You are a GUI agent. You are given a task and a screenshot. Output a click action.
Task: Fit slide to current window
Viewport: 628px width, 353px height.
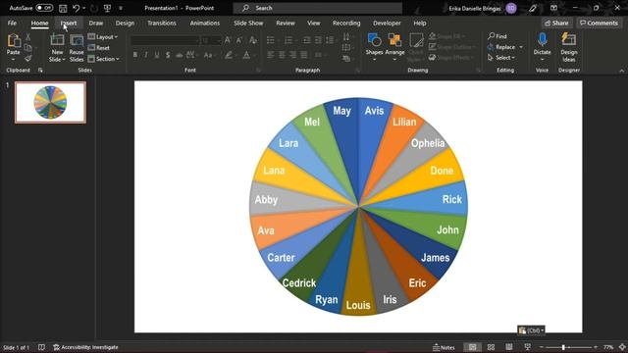[x=622, y=347]
